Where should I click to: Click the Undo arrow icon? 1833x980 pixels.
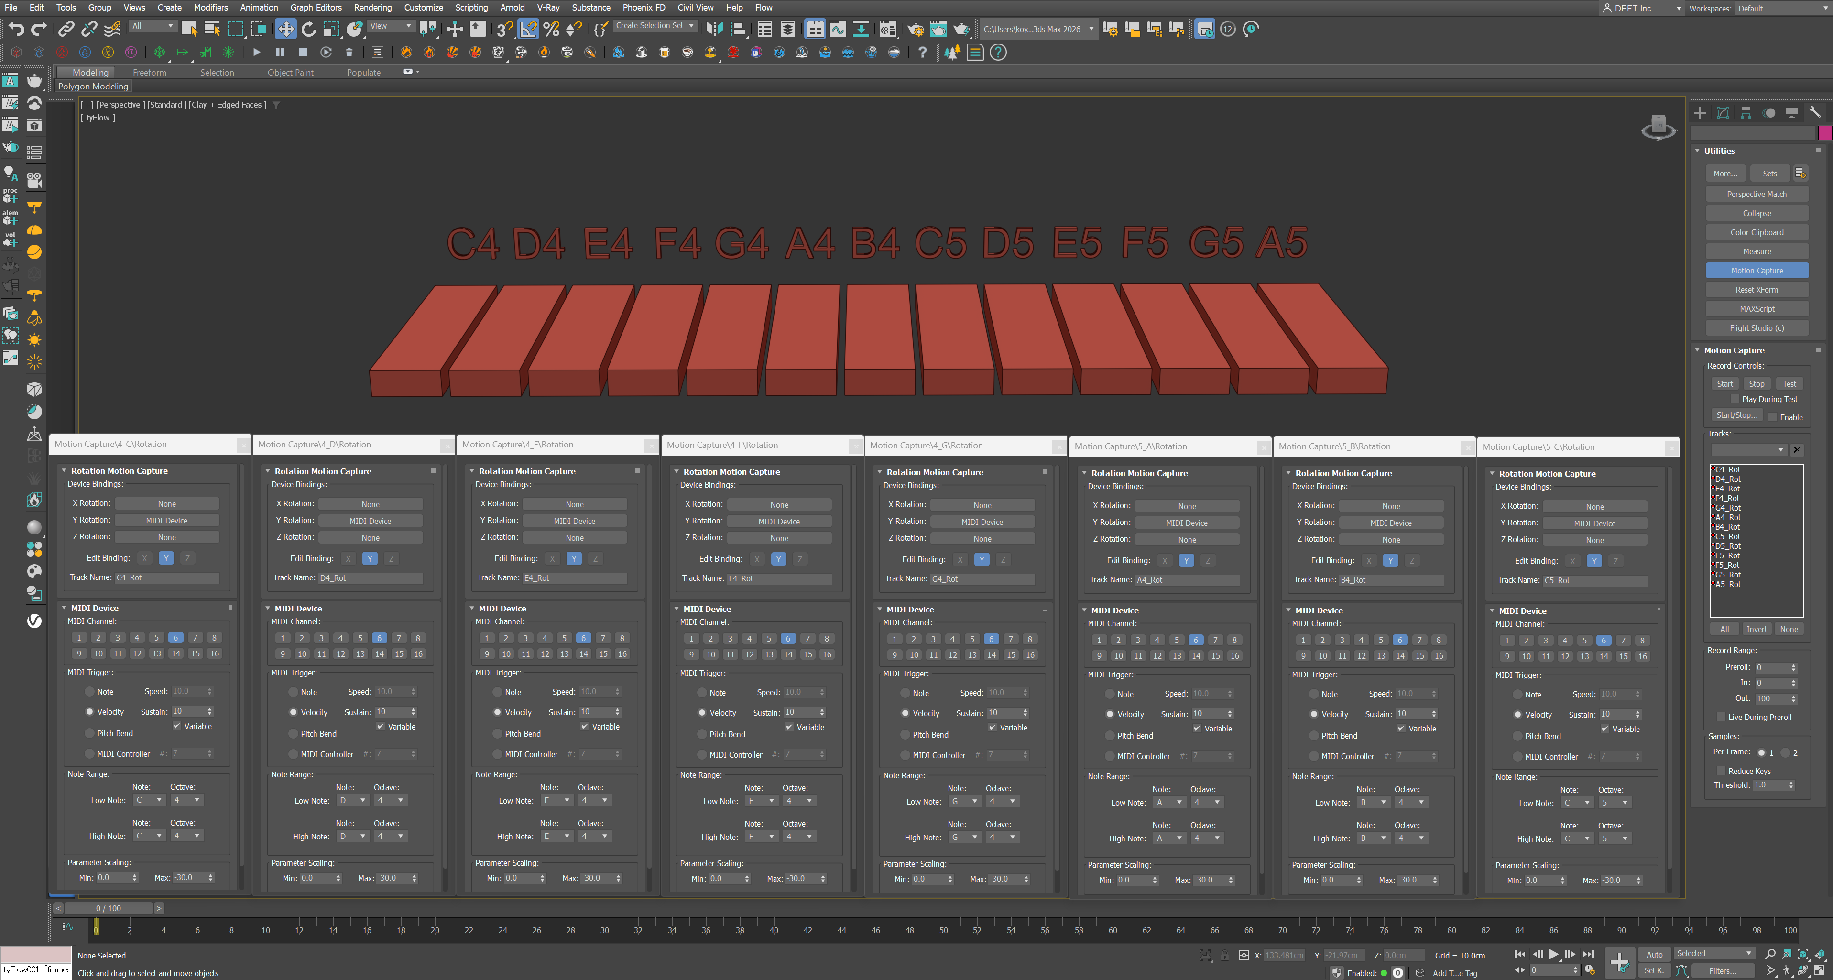point(16,29)
